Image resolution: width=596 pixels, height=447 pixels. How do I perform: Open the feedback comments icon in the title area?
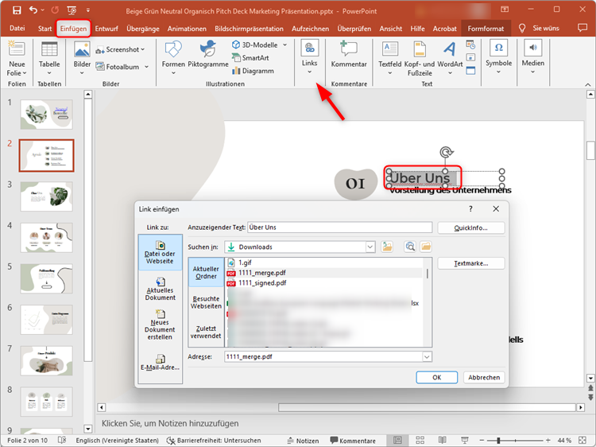(x=582, y=28)
